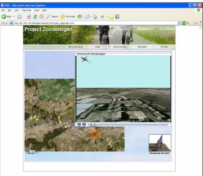This screenshot has height=176, width=203.
Task: Select the Water tab
Action: tap(97, 47)
